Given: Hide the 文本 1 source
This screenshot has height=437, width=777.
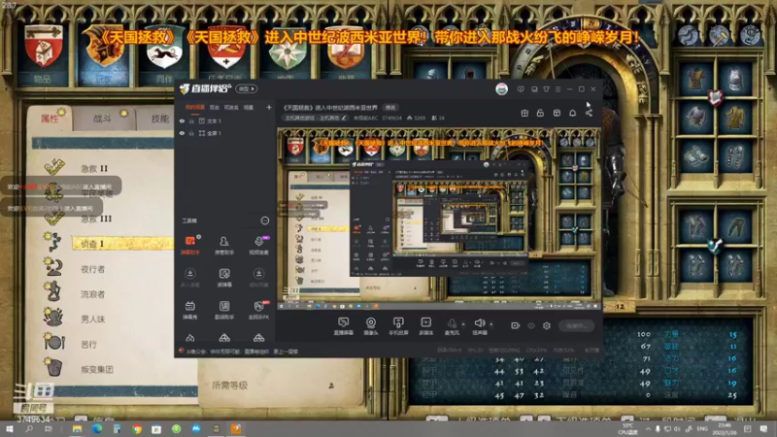Looking at the screenshot, I should (182, 120).
